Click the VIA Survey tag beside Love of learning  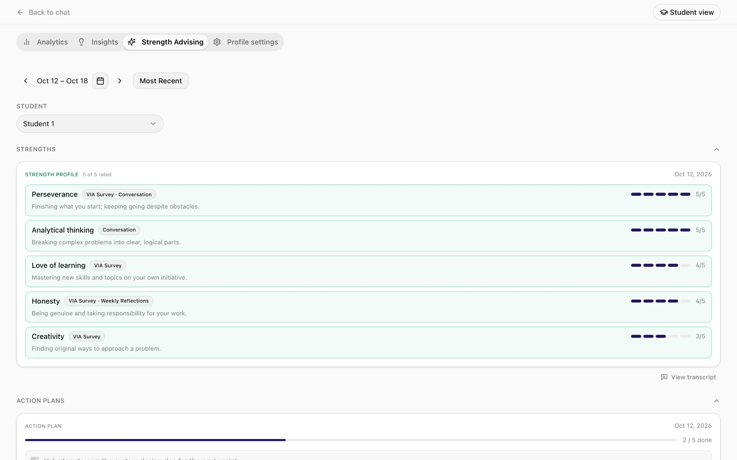pos(108,265)
